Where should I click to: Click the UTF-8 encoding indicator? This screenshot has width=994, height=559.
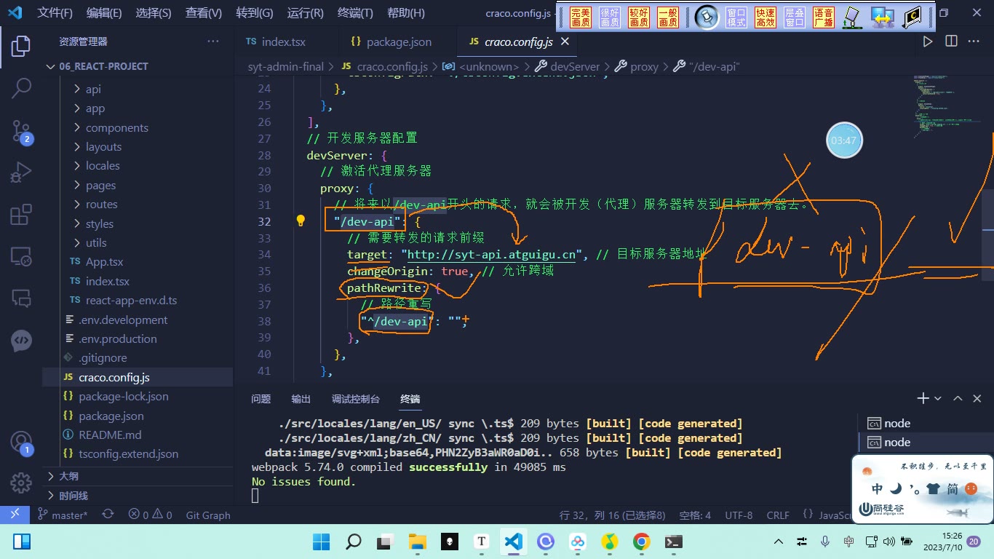739,515
